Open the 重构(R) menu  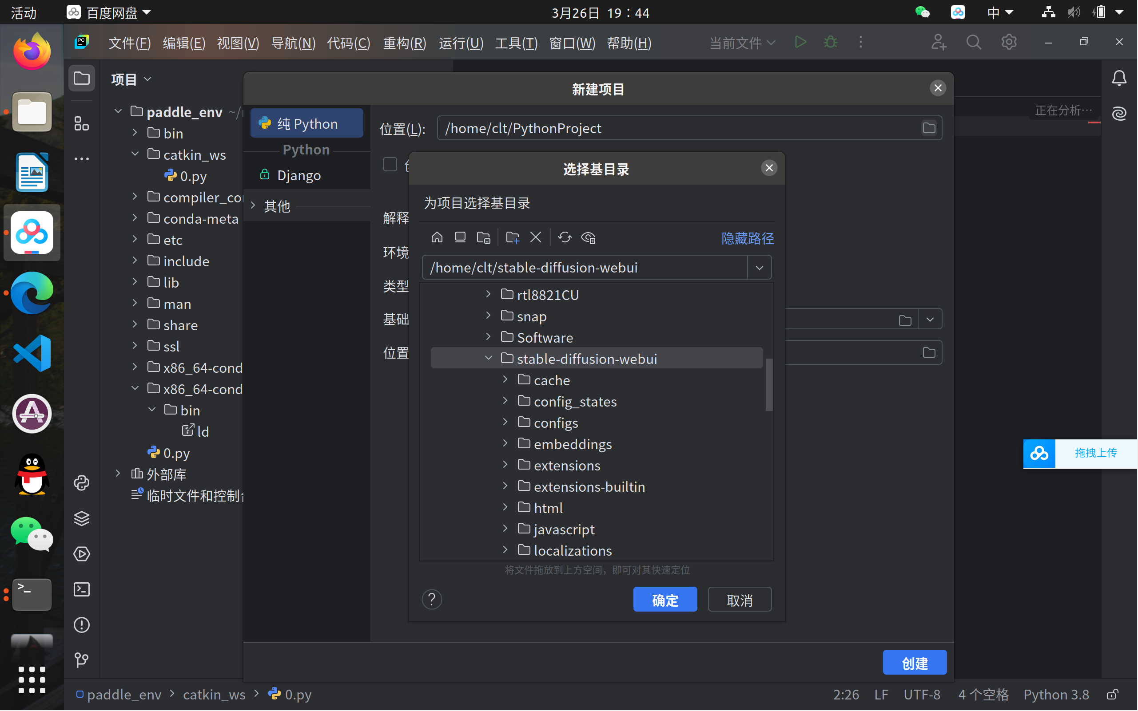coord(404,43)
